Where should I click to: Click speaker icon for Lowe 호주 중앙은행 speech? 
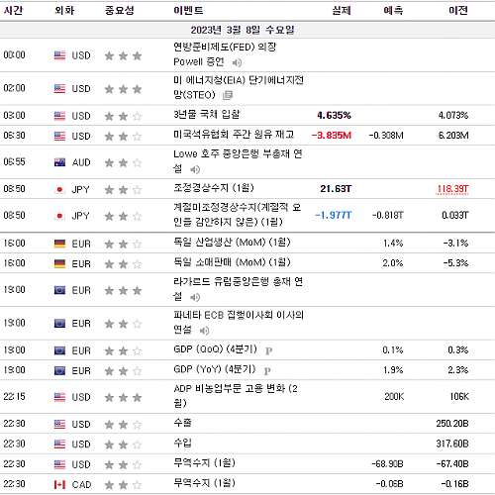(x=195, y=169)
